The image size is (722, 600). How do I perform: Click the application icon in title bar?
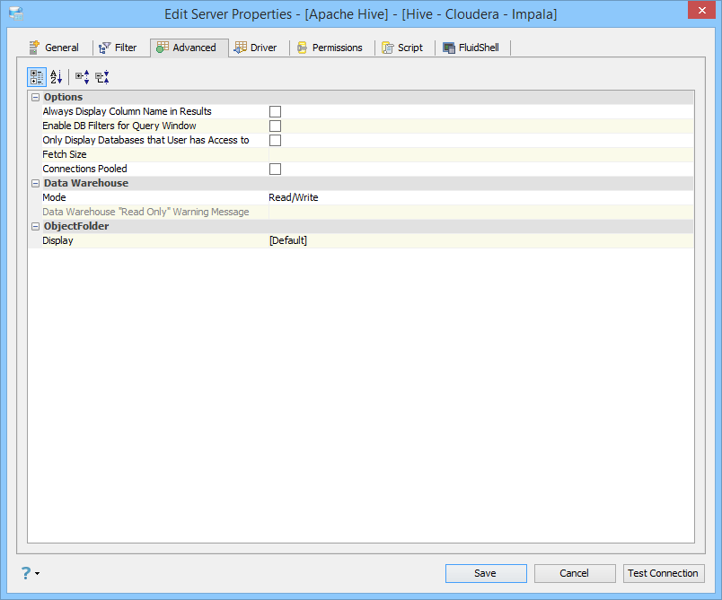[x=16, y=13]
